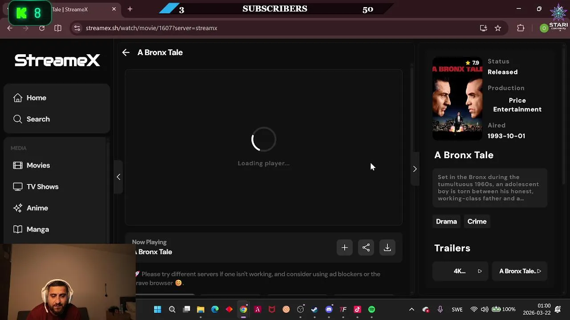Show hidden system tray icons
Image resolution: width=570 pixels, height=320 pixels.
click(411, 309)
